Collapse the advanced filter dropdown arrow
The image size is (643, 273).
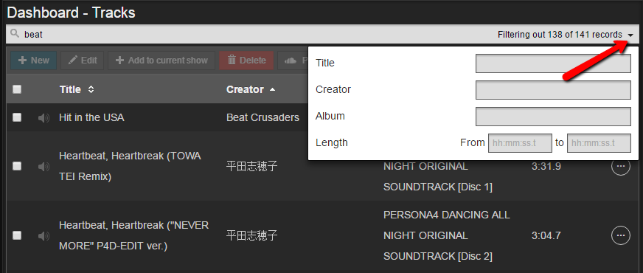(630, 35)
